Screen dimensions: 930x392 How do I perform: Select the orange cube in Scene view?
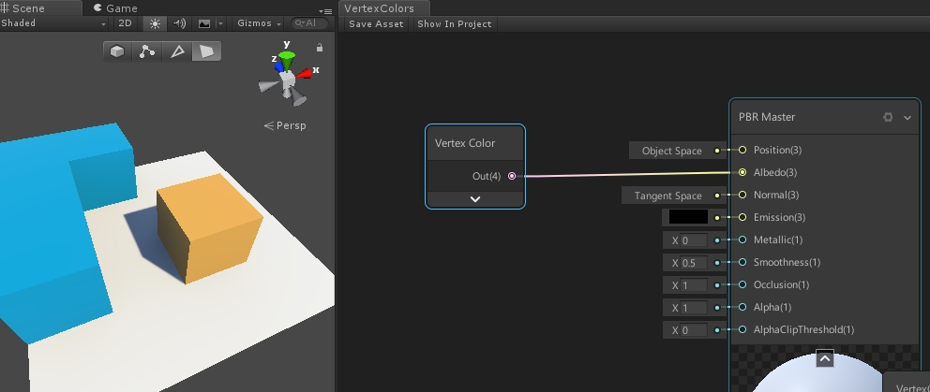coord(210,228)
